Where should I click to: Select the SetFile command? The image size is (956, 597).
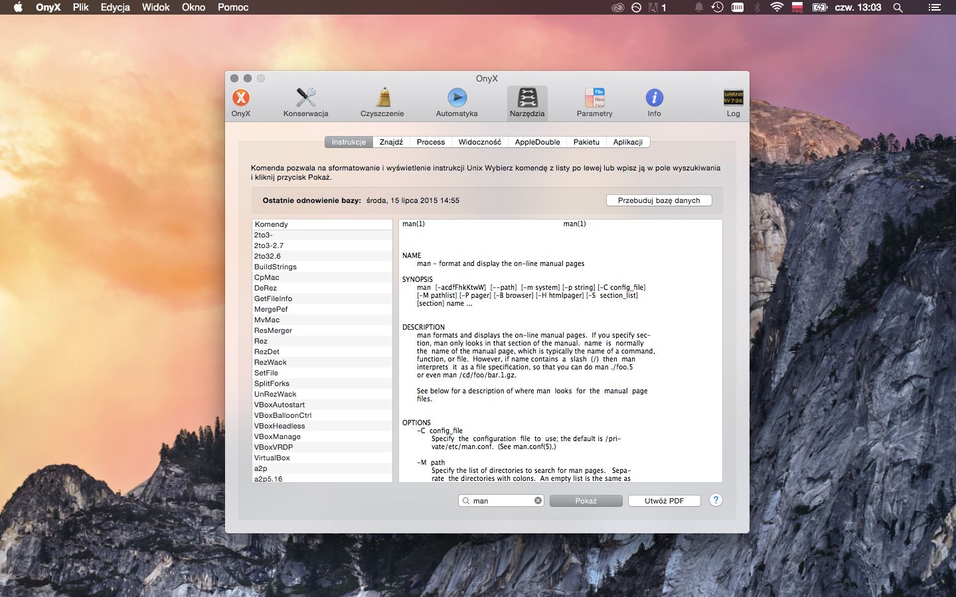[322, 373]
